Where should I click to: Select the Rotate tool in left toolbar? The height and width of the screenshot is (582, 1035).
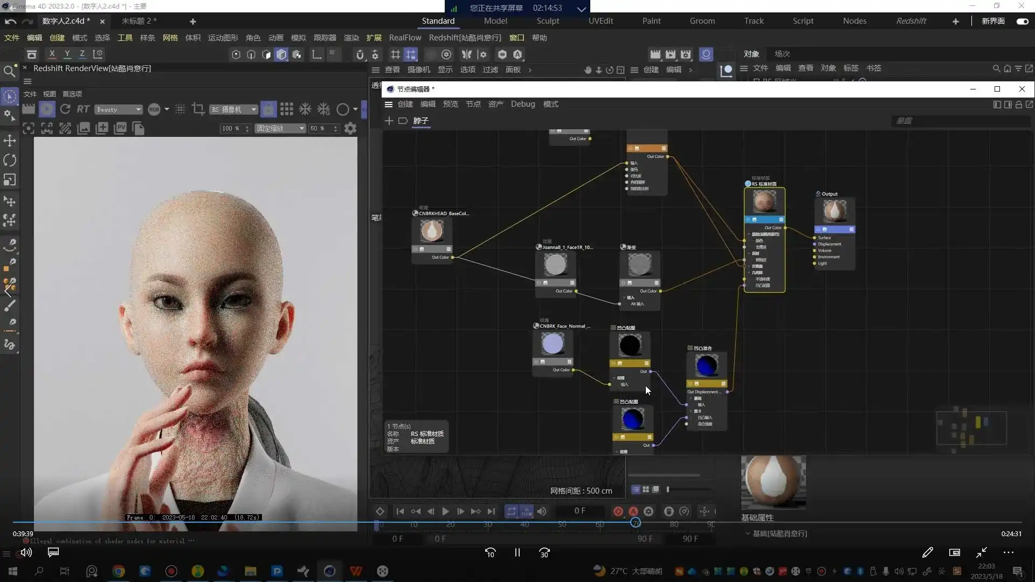[x=10, y=160]
